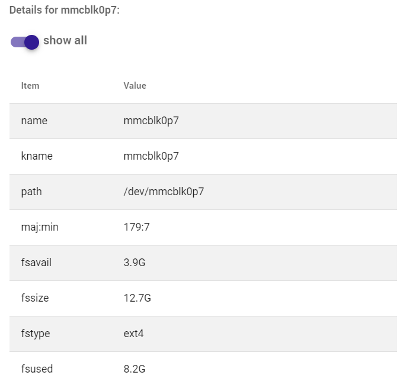This screenshot has height=385, width=400.
Task: Select the 179:7 value
Action: (136, 227)
